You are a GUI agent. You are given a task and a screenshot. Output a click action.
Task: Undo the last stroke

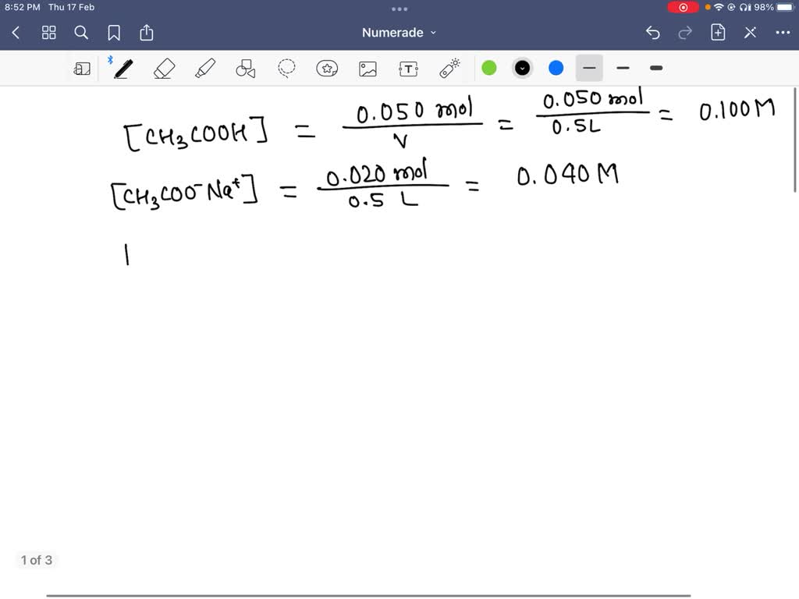pos(654,33)
